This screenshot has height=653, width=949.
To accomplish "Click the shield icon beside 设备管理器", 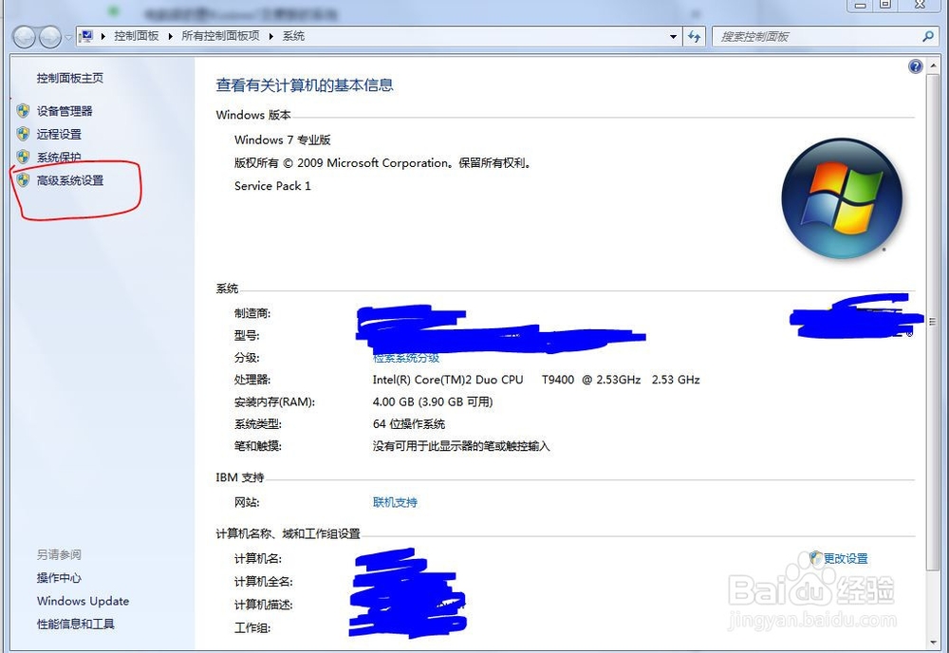I will pyautogui.click(x=23, y=111).
